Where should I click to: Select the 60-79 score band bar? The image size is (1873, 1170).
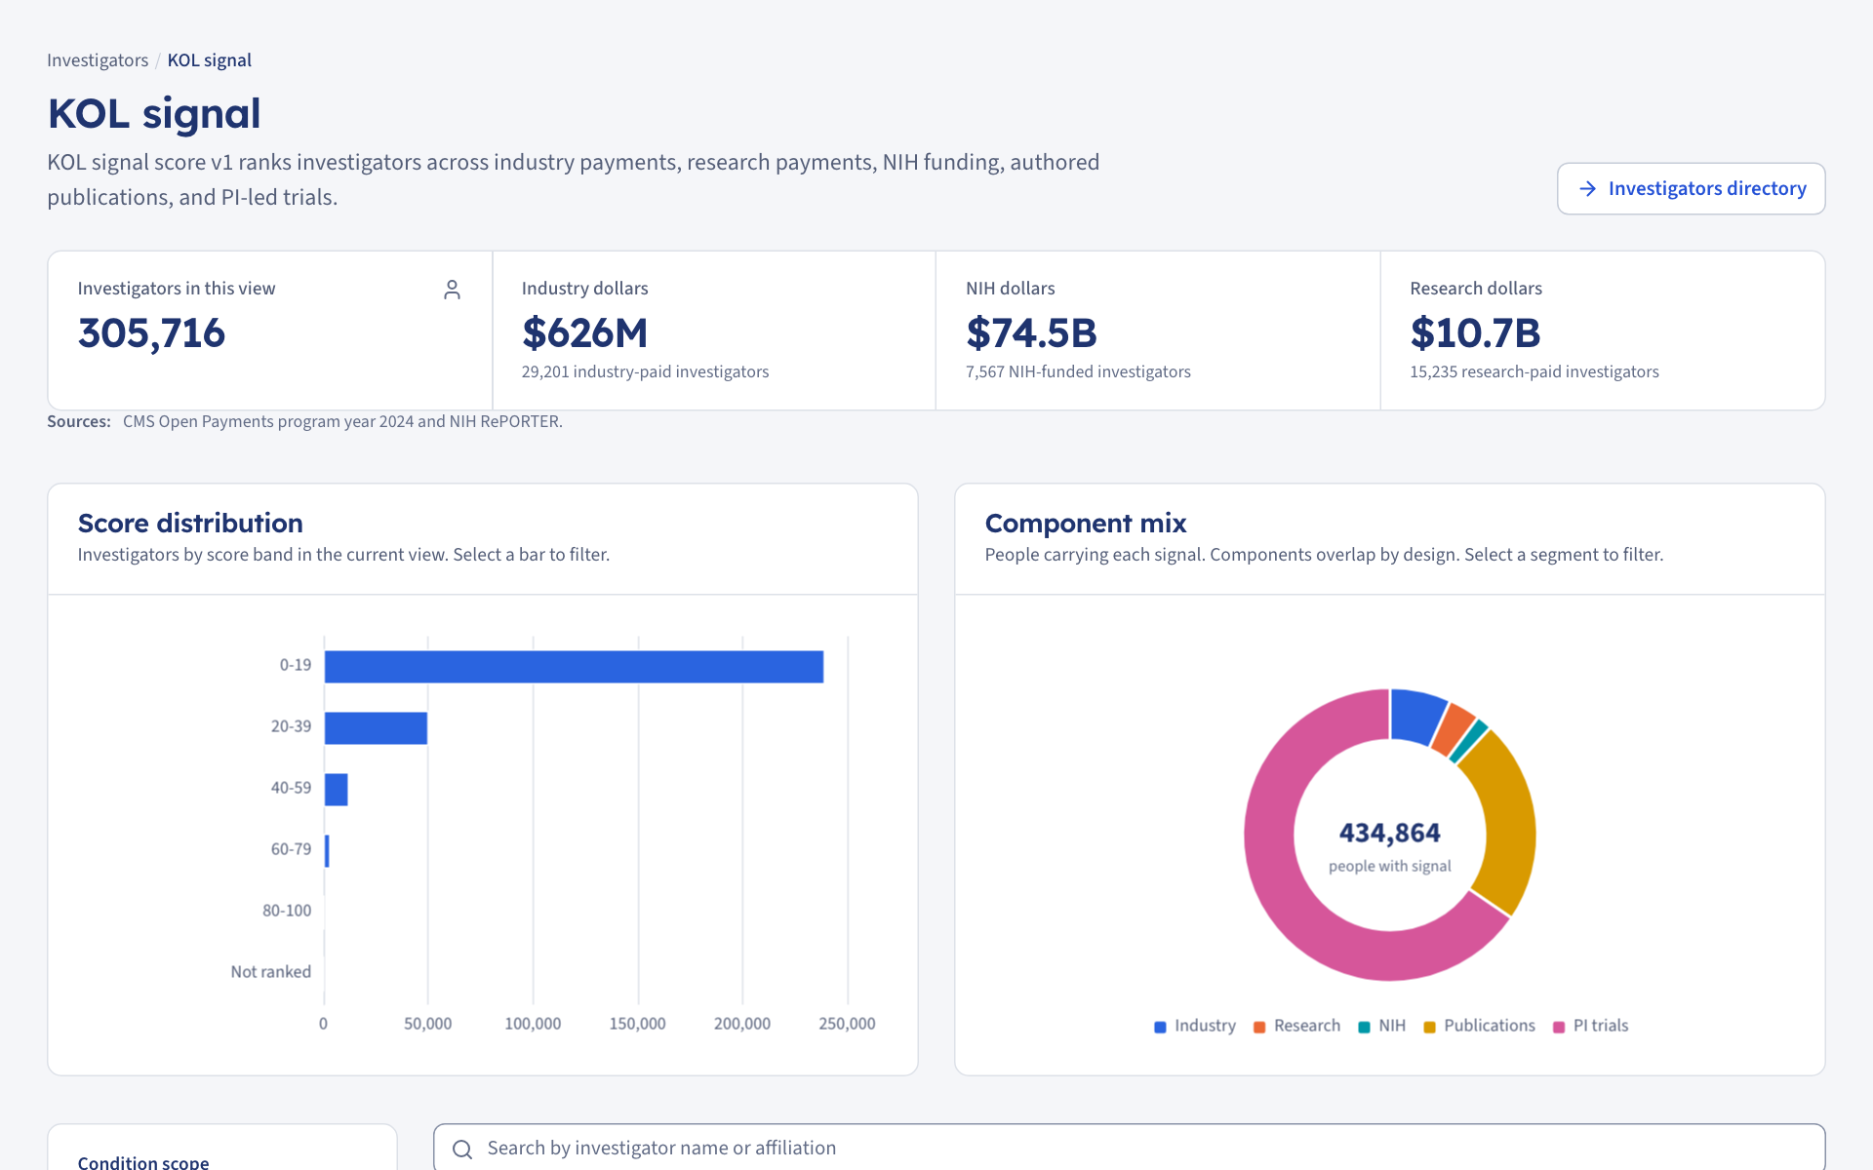(x=327, y=851)
